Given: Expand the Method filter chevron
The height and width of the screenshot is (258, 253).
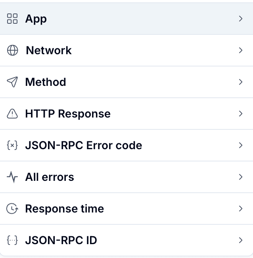Looking at the screenshot, I should click(240, 82).
